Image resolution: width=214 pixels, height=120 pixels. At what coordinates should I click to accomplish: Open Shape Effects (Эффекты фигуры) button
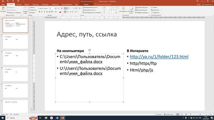142,13
